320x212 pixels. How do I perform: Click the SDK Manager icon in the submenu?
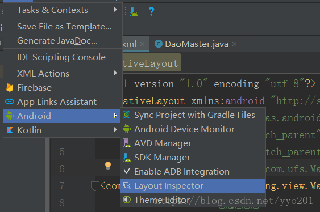click(127, 157)
